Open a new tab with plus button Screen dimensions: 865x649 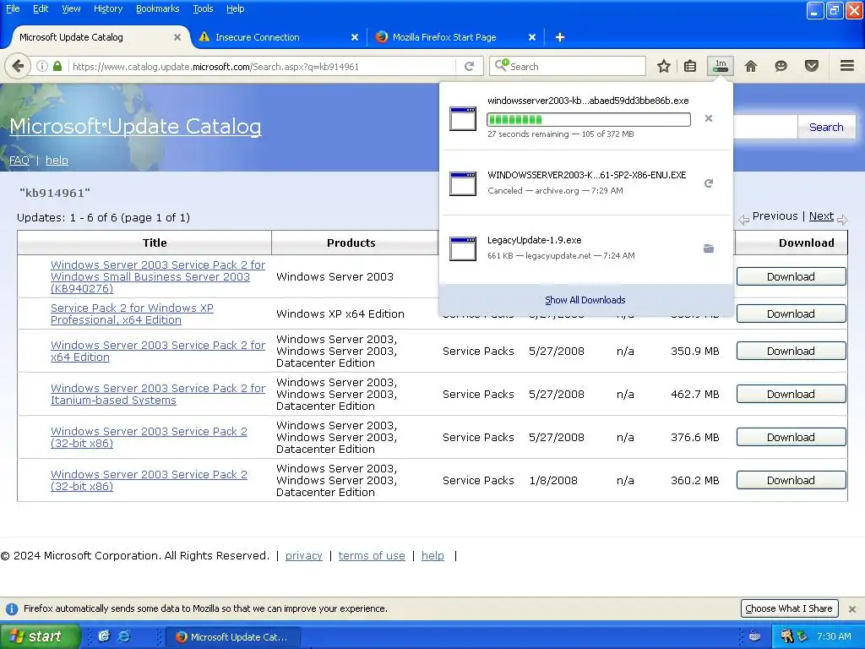pos(560,37)
